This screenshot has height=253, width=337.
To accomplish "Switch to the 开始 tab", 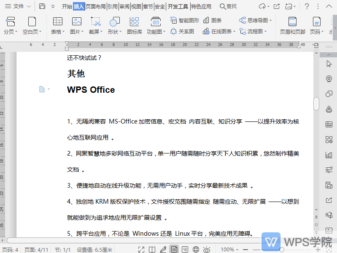I will (67, 6).
